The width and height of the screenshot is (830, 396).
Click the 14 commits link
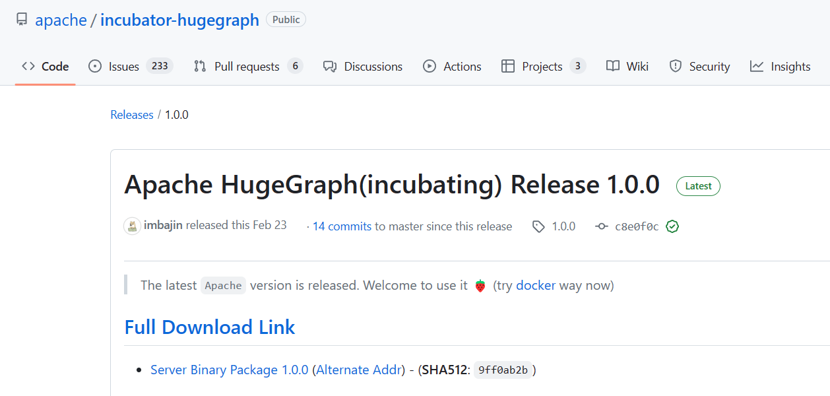pos(342,226)
